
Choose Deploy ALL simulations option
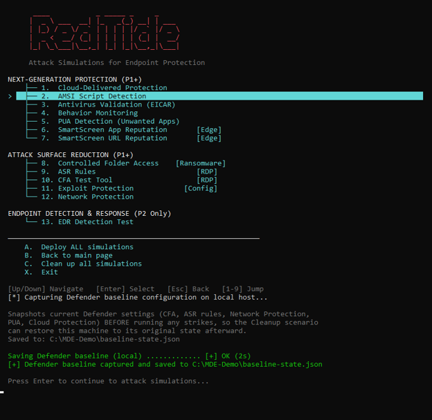[x=79, y=247]
